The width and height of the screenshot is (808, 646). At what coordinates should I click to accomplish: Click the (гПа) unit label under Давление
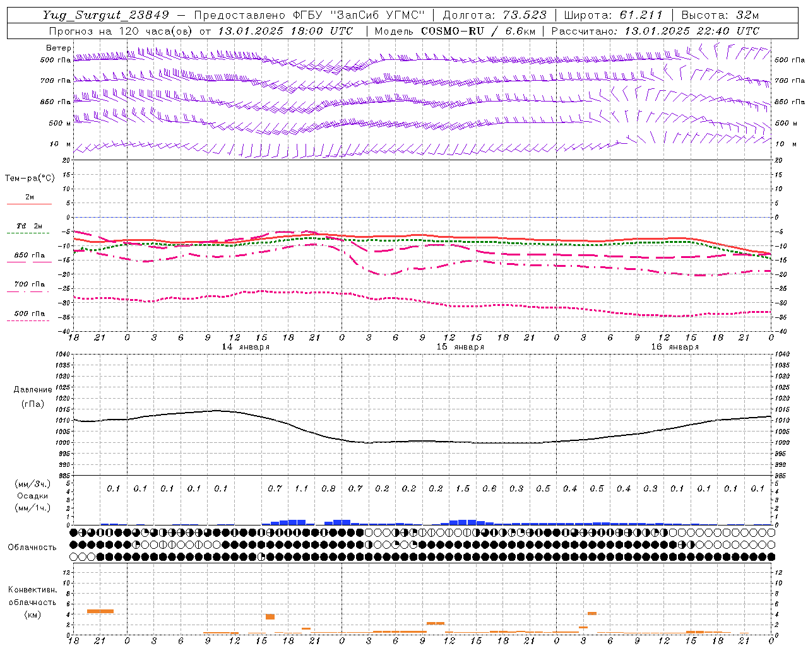33,404
